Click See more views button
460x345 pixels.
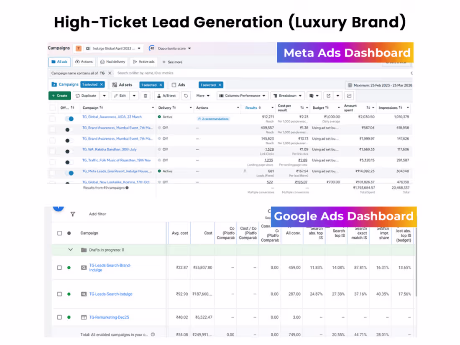tap(172, 62)
